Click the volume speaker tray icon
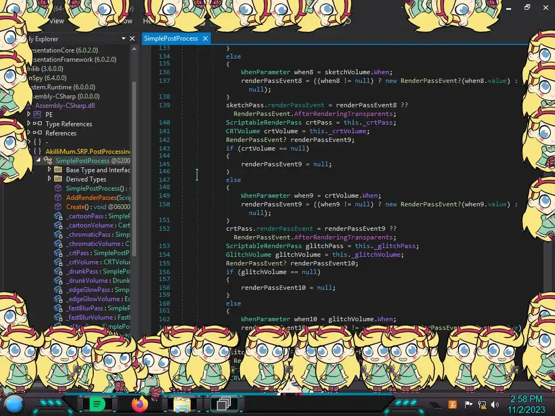 (495, 404)
